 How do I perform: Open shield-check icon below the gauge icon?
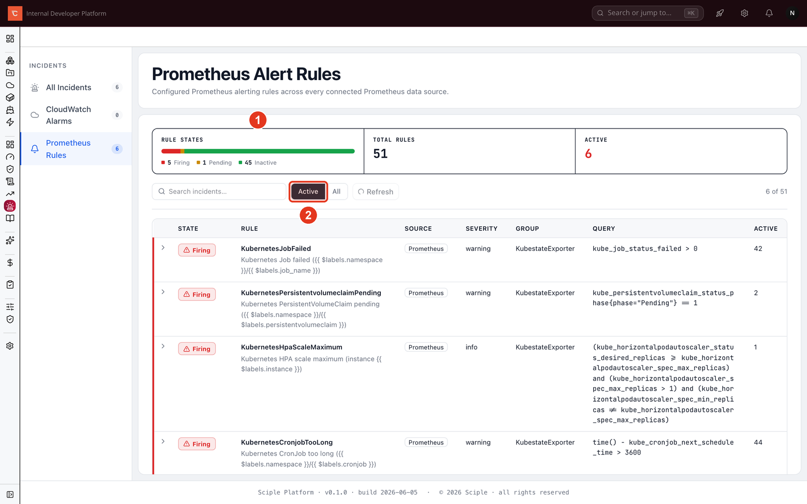[10, 169]
